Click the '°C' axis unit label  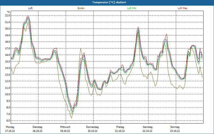[9, 12]
